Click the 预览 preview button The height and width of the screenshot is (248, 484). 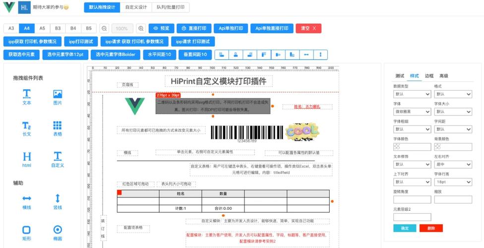(x=162, y=28)
